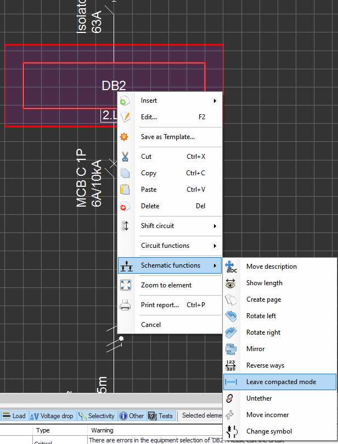The image size is (338, 444).
Task: Click the Type column header
Action: (x=60, y=430)
